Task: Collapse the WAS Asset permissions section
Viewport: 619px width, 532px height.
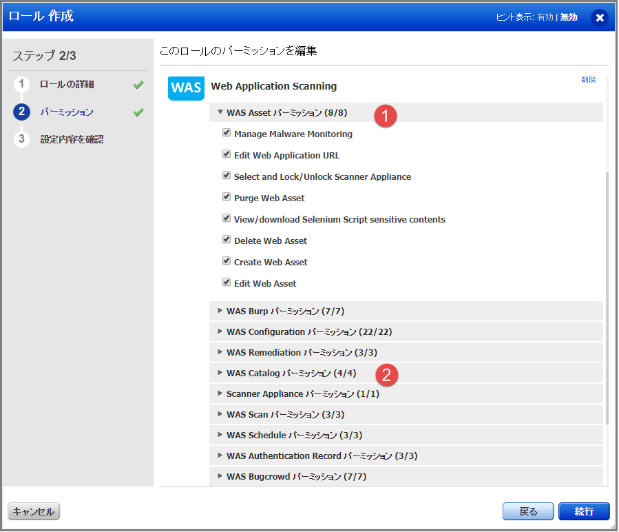Action: point(220,112)
